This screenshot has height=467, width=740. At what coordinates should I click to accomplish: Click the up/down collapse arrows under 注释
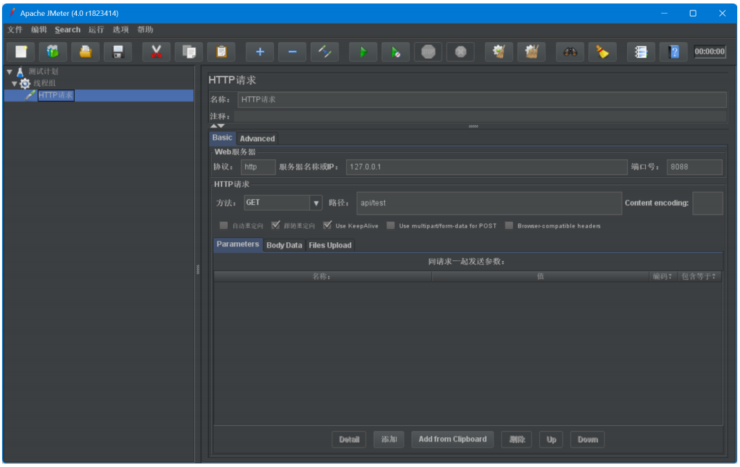(217, 126)
